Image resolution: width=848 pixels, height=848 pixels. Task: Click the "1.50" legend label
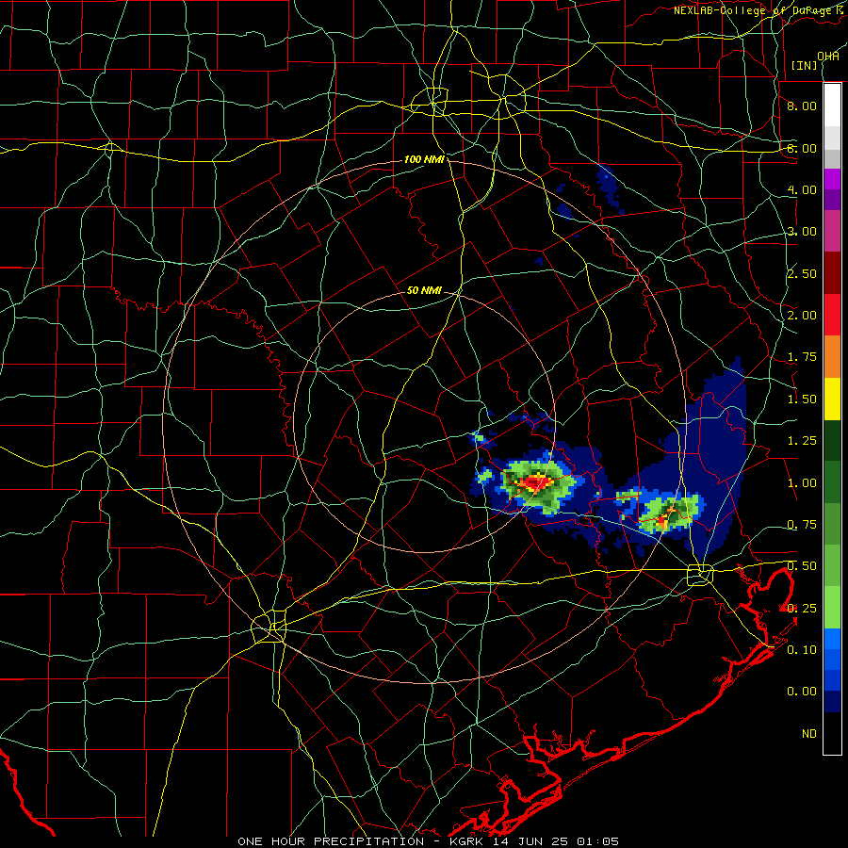point(802,400)
